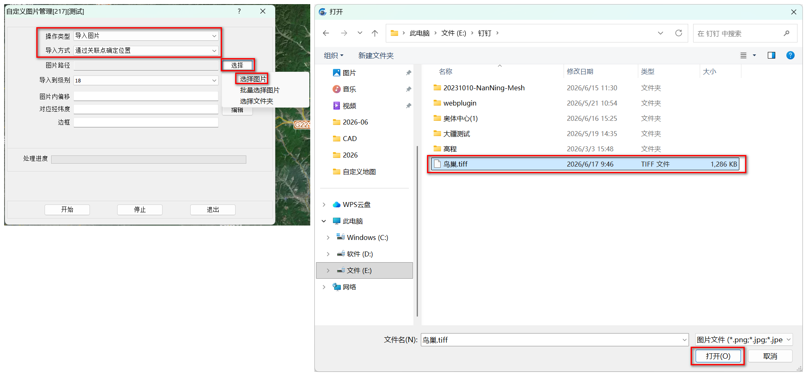Click the 图片内偏移 input field
This screenshot has height=376, width=807.
click(x=146, y=96)
